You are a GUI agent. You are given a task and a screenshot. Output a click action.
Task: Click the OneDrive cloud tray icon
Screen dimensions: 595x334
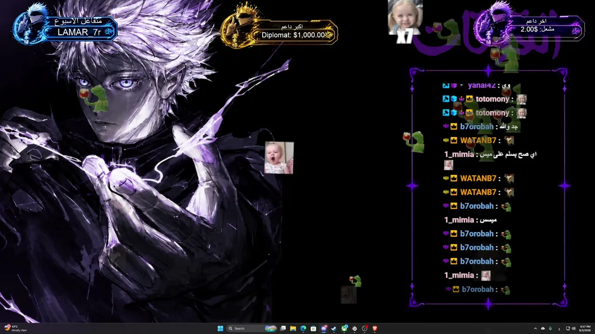coord(542,328)
